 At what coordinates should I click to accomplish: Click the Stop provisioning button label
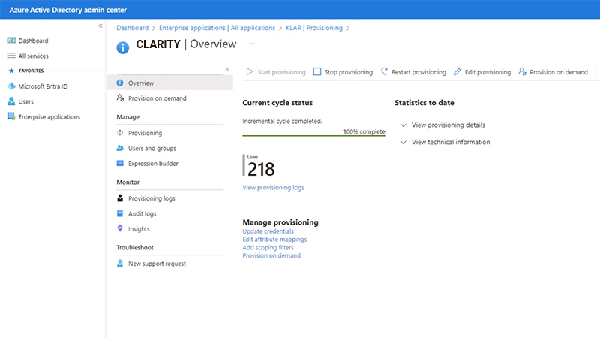(349, 72)
